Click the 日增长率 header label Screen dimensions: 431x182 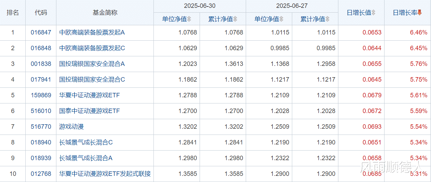point(405,13)
